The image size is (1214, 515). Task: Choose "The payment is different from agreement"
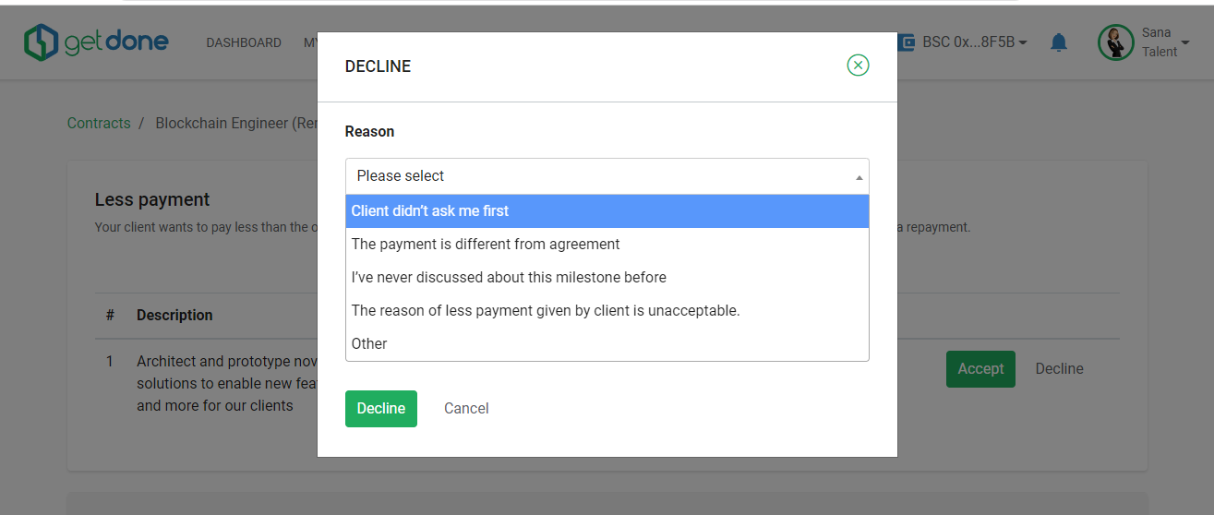point(607,245)
